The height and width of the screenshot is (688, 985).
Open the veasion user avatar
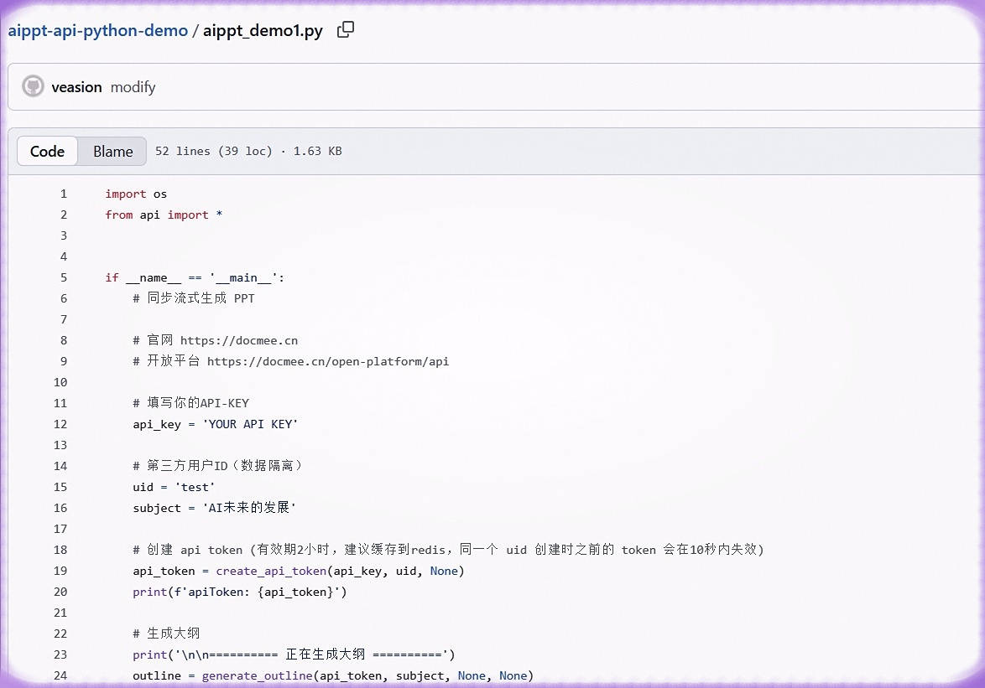33,86
